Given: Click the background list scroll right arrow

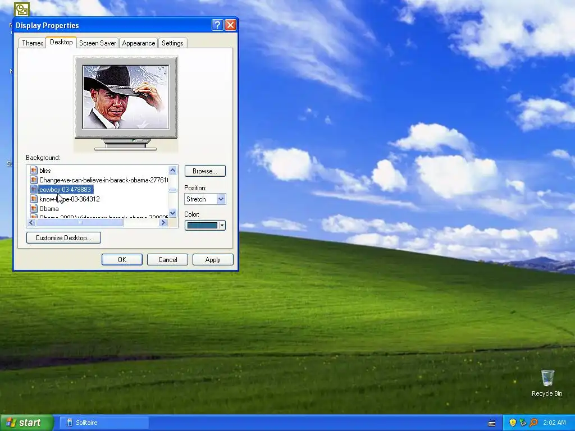Looking at the screenshot, I should click(x=163, y=222).
